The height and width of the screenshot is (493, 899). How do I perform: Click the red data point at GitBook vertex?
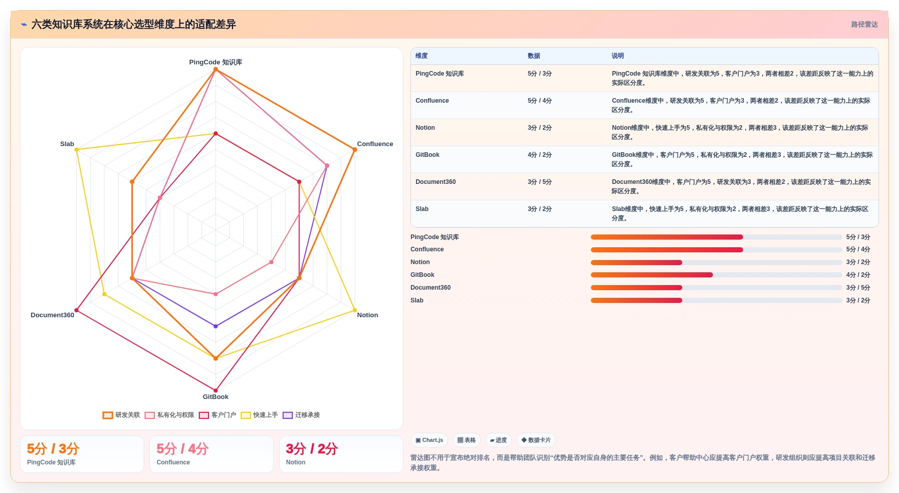point(216,390)
